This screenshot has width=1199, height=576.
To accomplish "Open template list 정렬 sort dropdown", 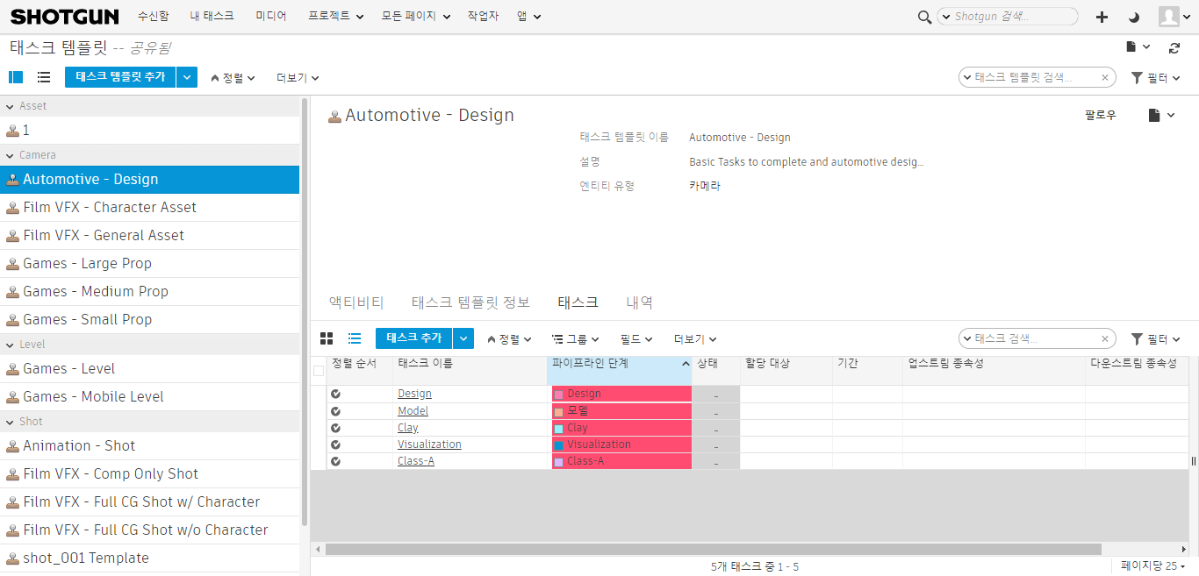I will [x=233, y=78].
